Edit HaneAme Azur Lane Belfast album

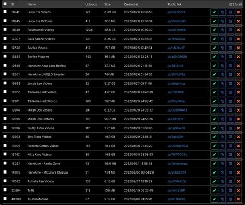pyautogui.click(x=214, y=66)
